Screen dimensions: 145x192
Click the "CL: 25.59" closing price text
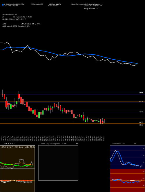(53, 5)
